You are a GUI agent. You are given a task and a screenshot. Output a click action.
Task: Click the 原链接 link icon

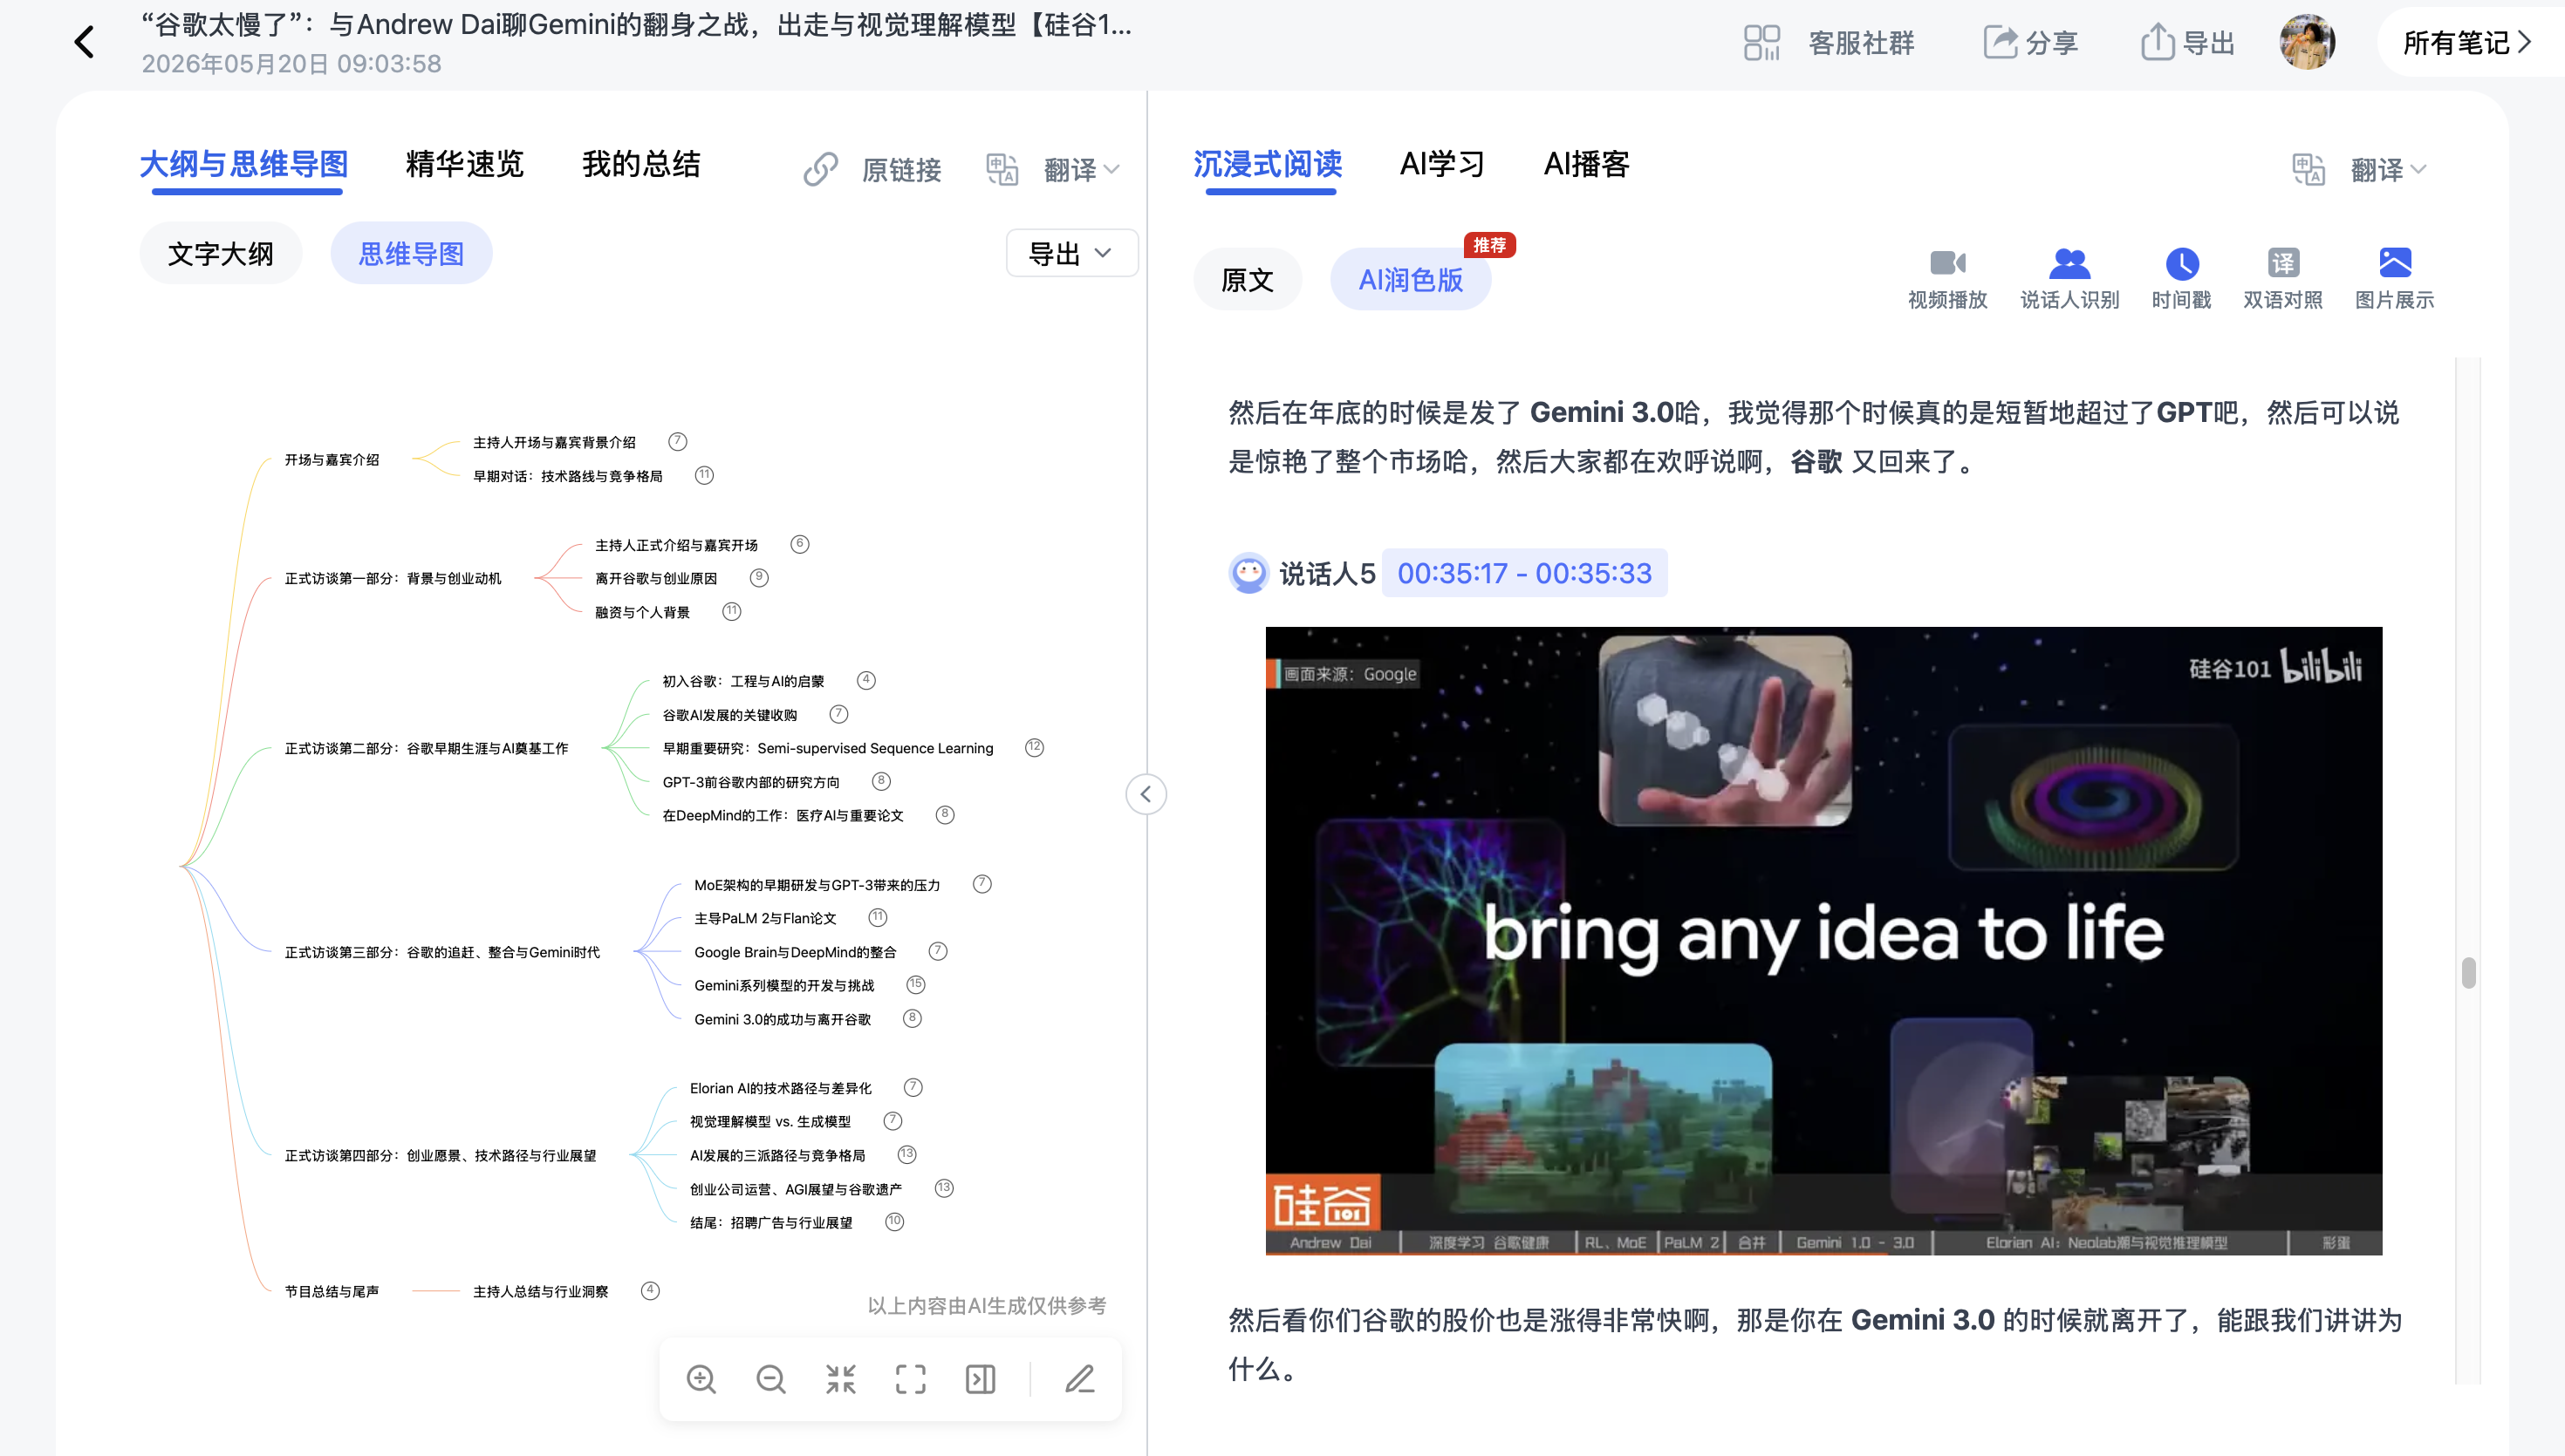coord(820,169)
